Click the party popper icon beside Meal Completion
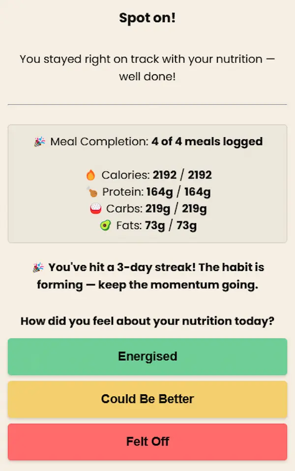 pos(39,142)
